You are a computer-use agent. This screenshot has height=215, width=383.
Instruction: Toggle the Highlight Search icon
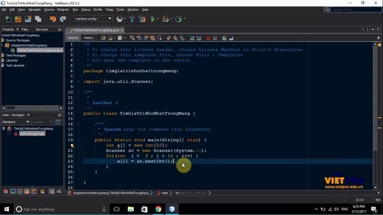[x=153, y=38]
